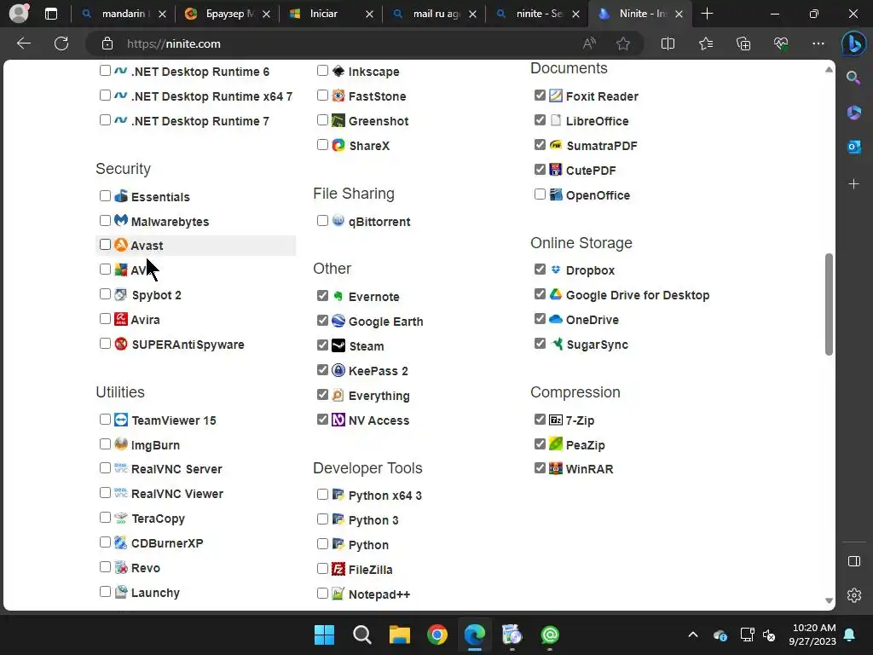
Task: Click the Avast orange icon
Action: (x=121, y=245)
